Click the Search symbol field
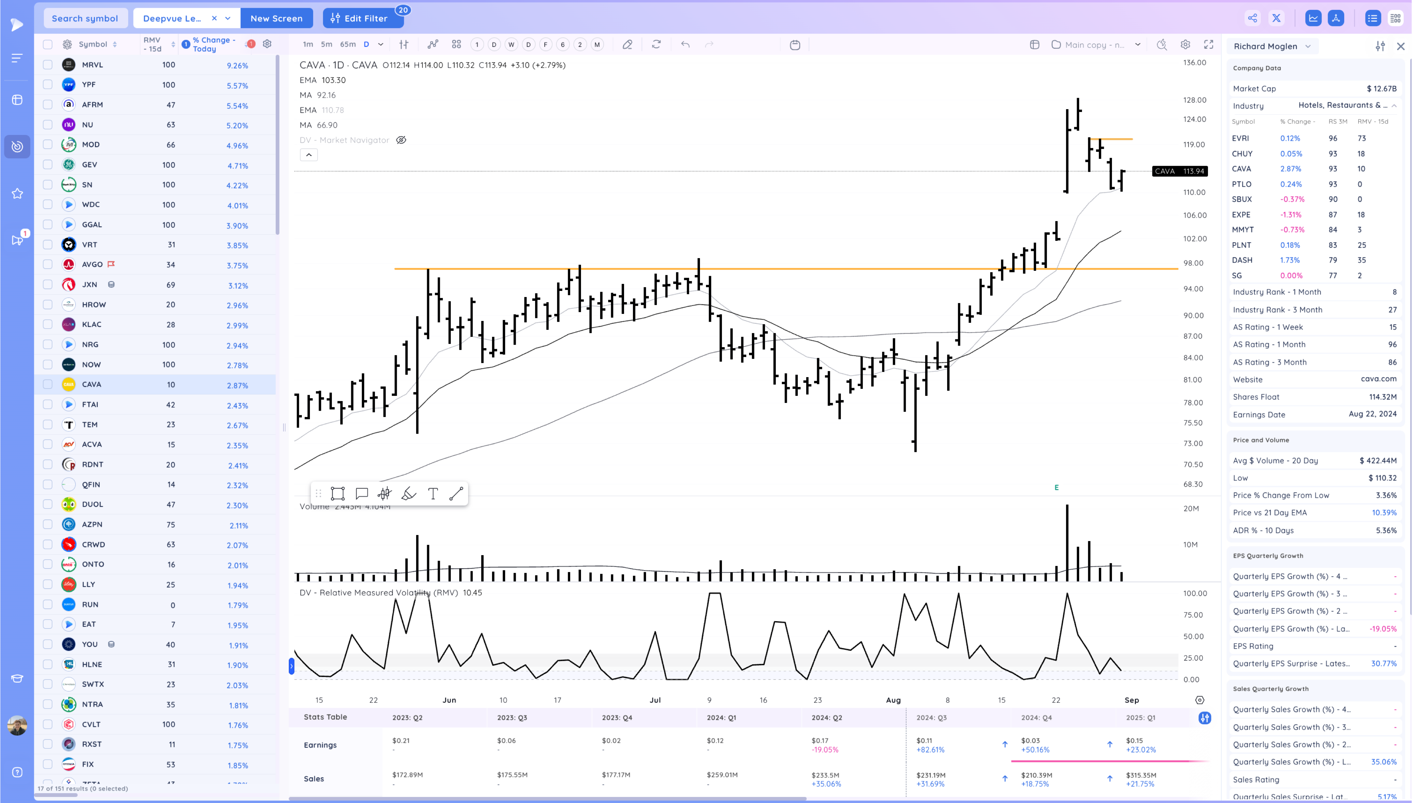The width and height of the screenshot is (1412, 803). [85, 18]
